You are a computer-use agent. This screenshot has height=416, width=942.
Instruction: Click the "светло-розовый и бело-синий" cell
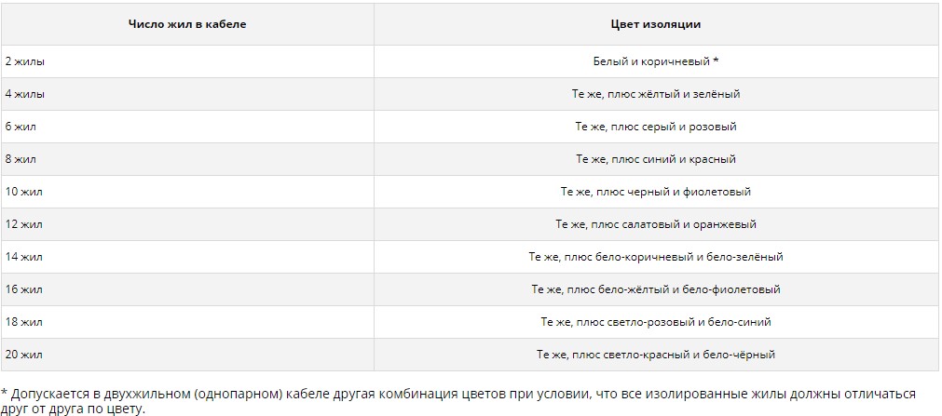click(x=656, y=322)
